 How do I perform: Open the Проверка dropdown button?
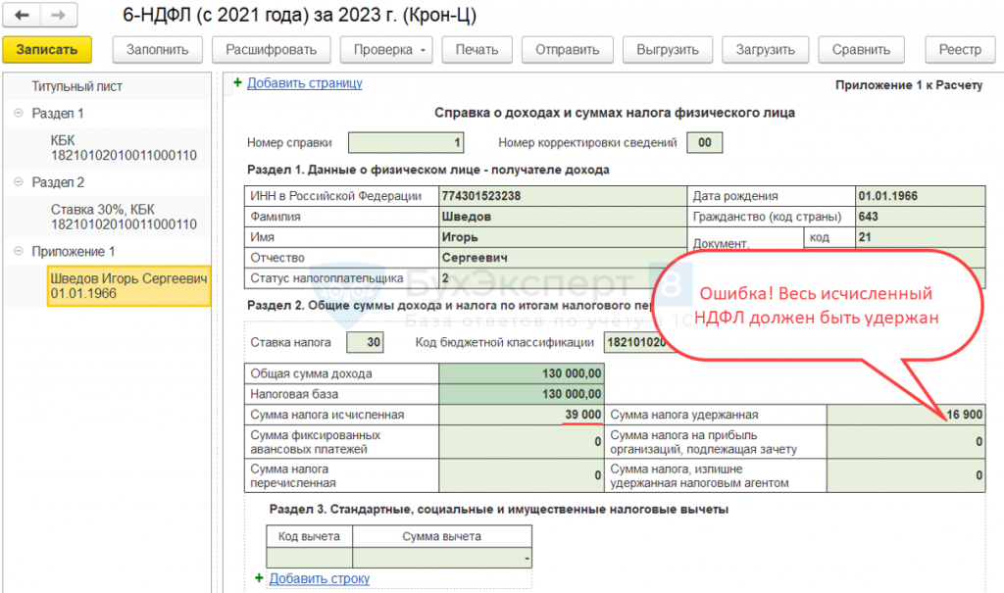[x=386, y=50]
